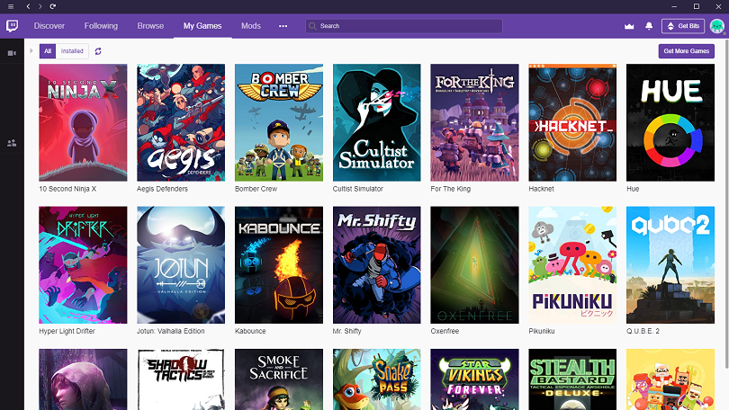Open the more options ellipsis menu
729x410 pixels.
coord(283,26)
